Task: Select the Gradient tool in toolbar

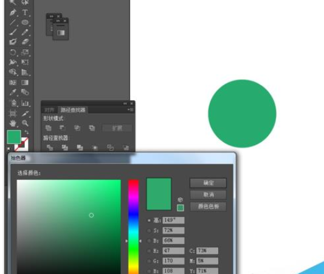Action: point(25,83)
